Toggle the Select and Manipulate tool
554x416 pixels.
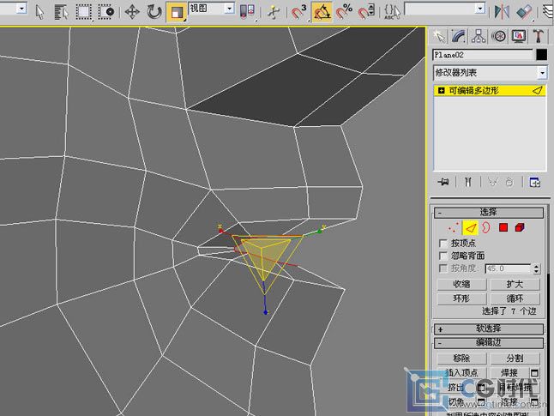(273, 12)
